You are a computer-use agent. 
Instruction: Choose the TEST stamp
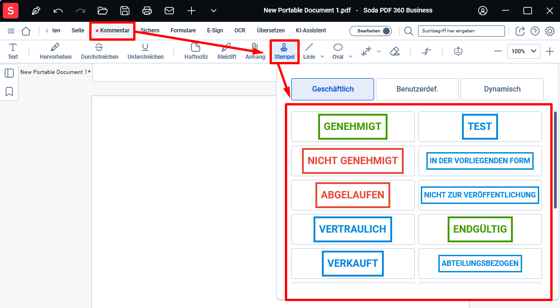tap(480, 127)
